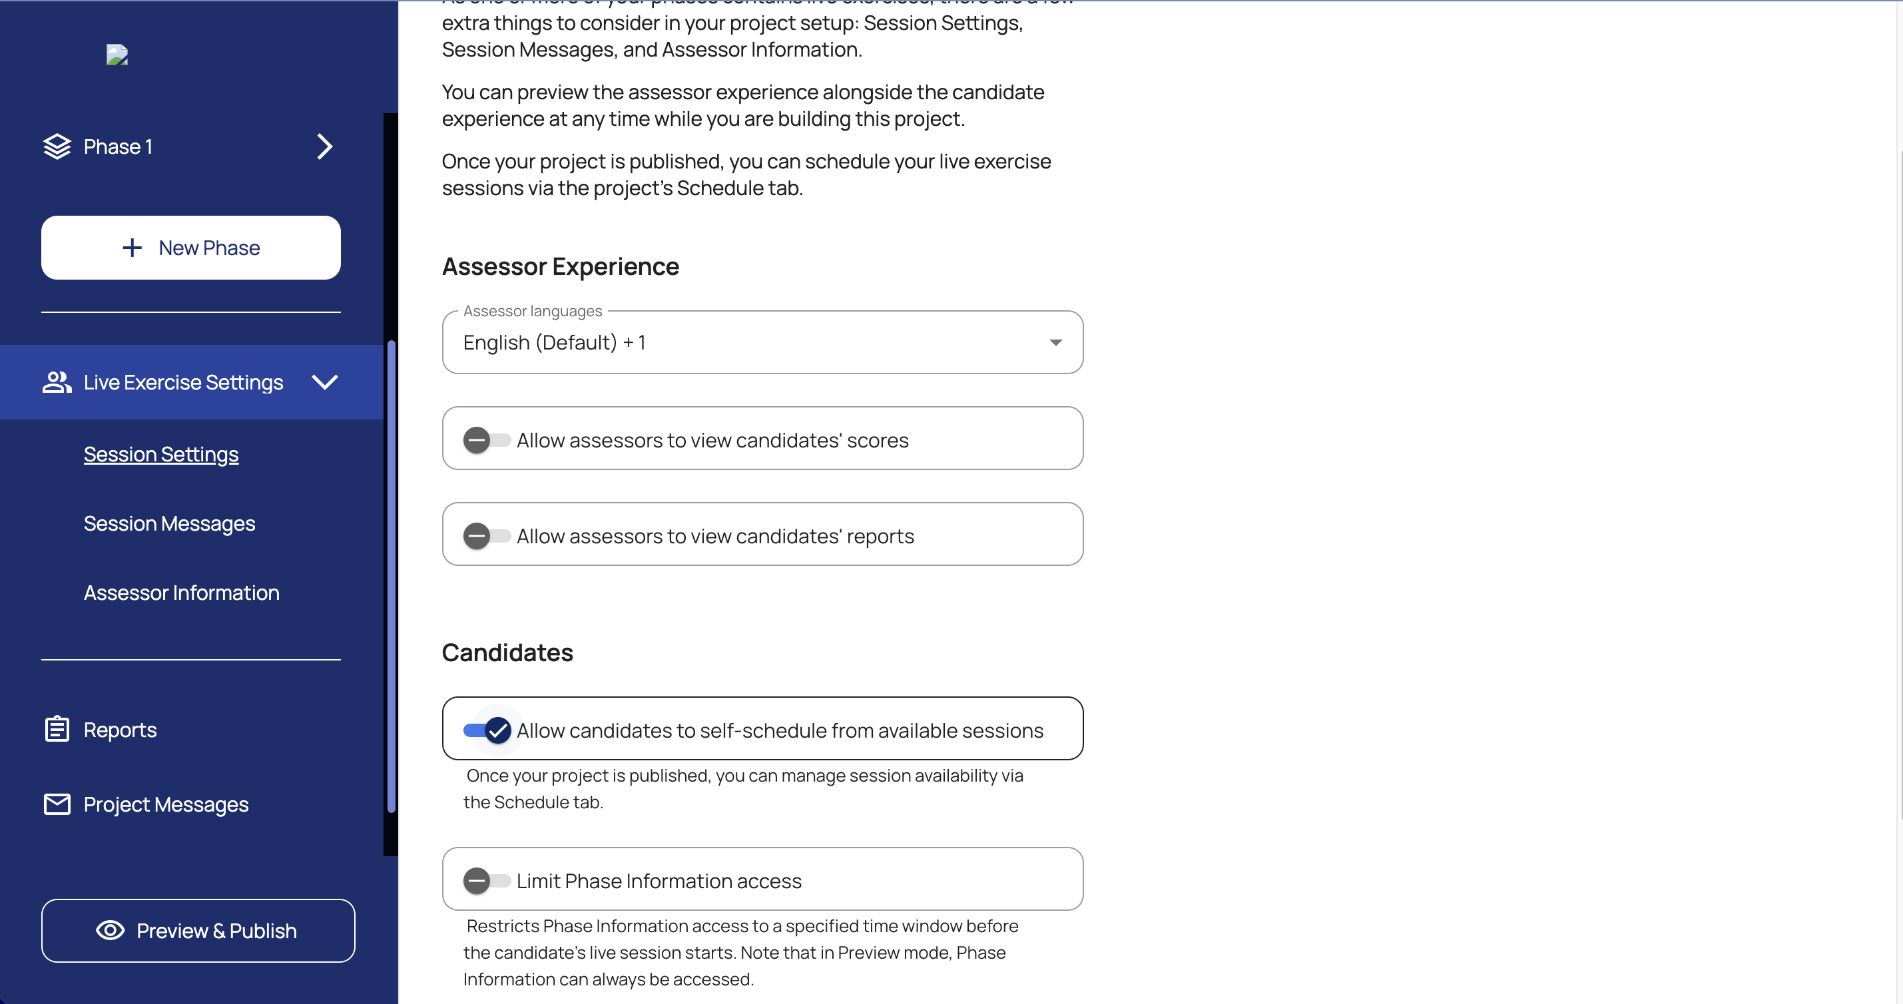
Task: Expand Phase 1 with the right chevron
Action: (x=324, y=146)
